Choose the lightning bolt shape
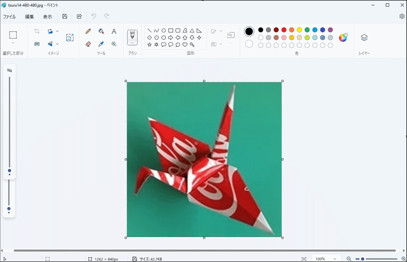 point(192,44)
